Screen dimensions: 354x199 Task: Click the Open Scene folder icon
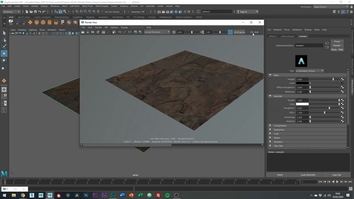31,12
